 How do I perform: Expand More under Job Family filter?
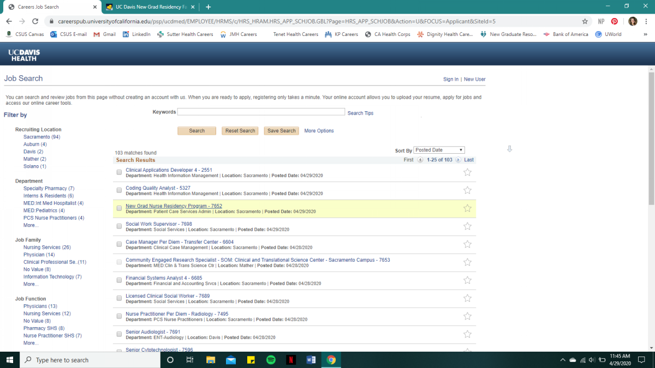coord(31,284)
